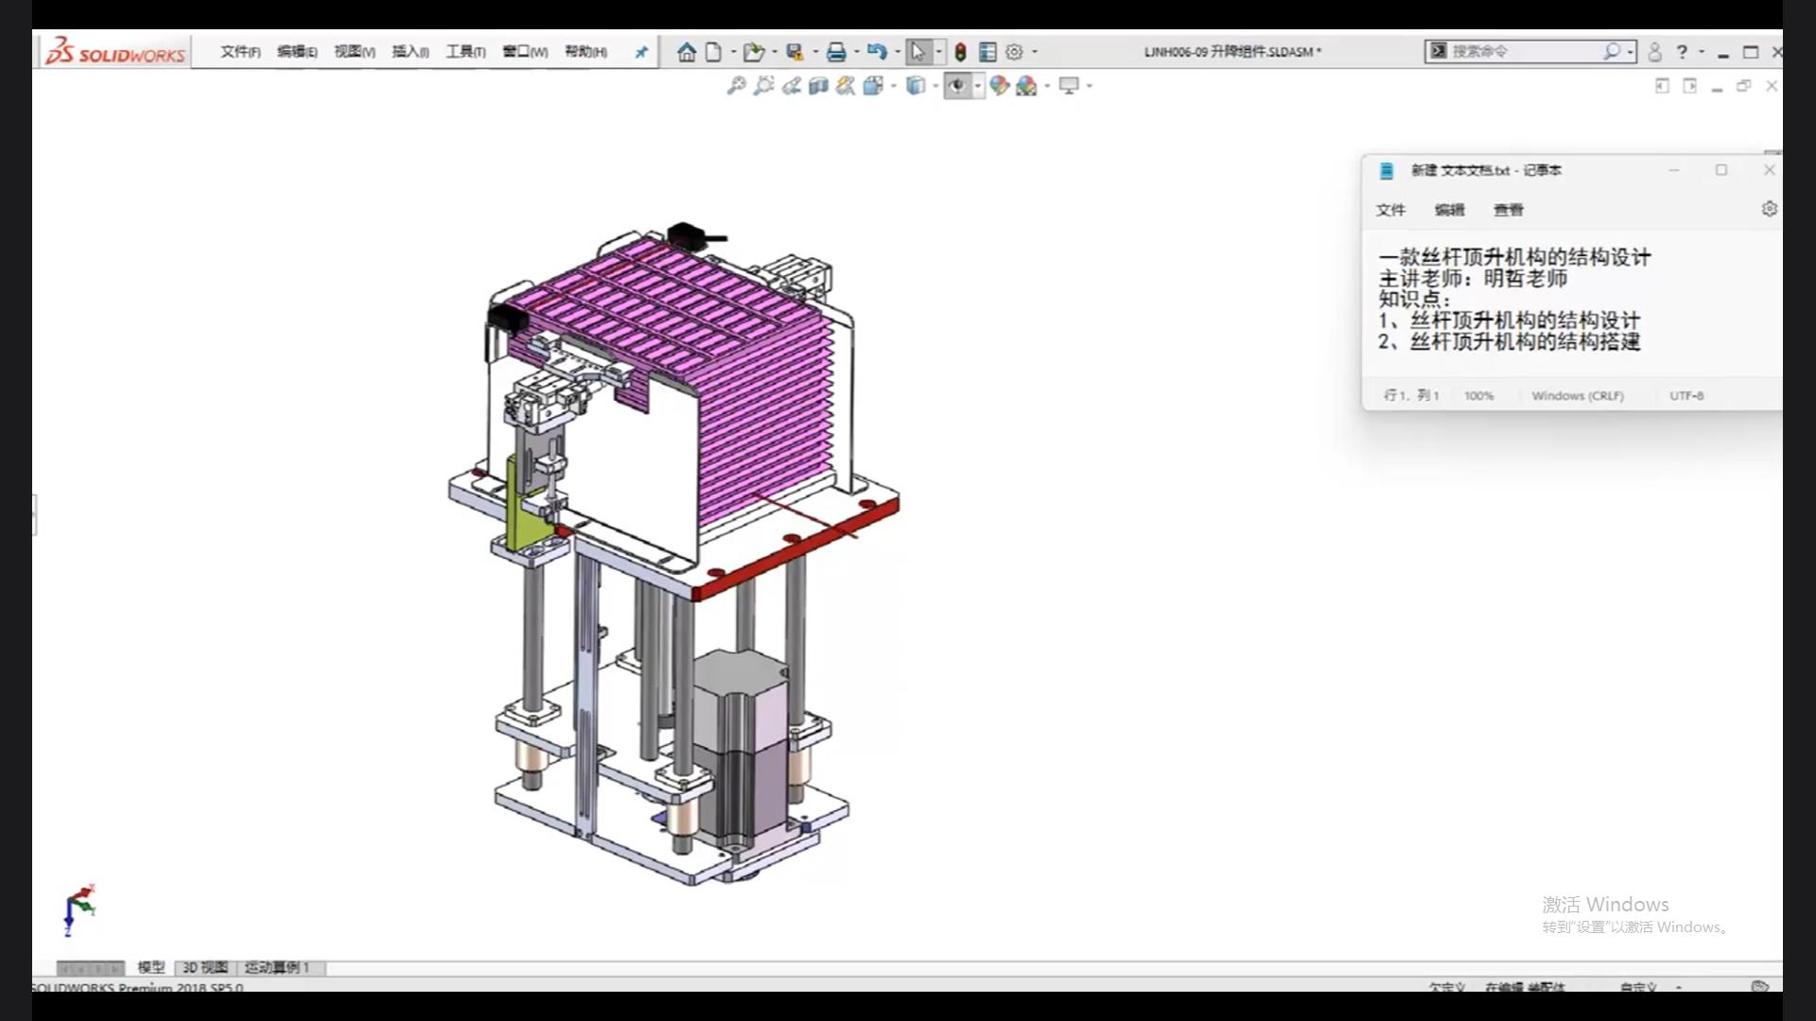
Task: Toggle the Section View icon
Action: [818, 86]
